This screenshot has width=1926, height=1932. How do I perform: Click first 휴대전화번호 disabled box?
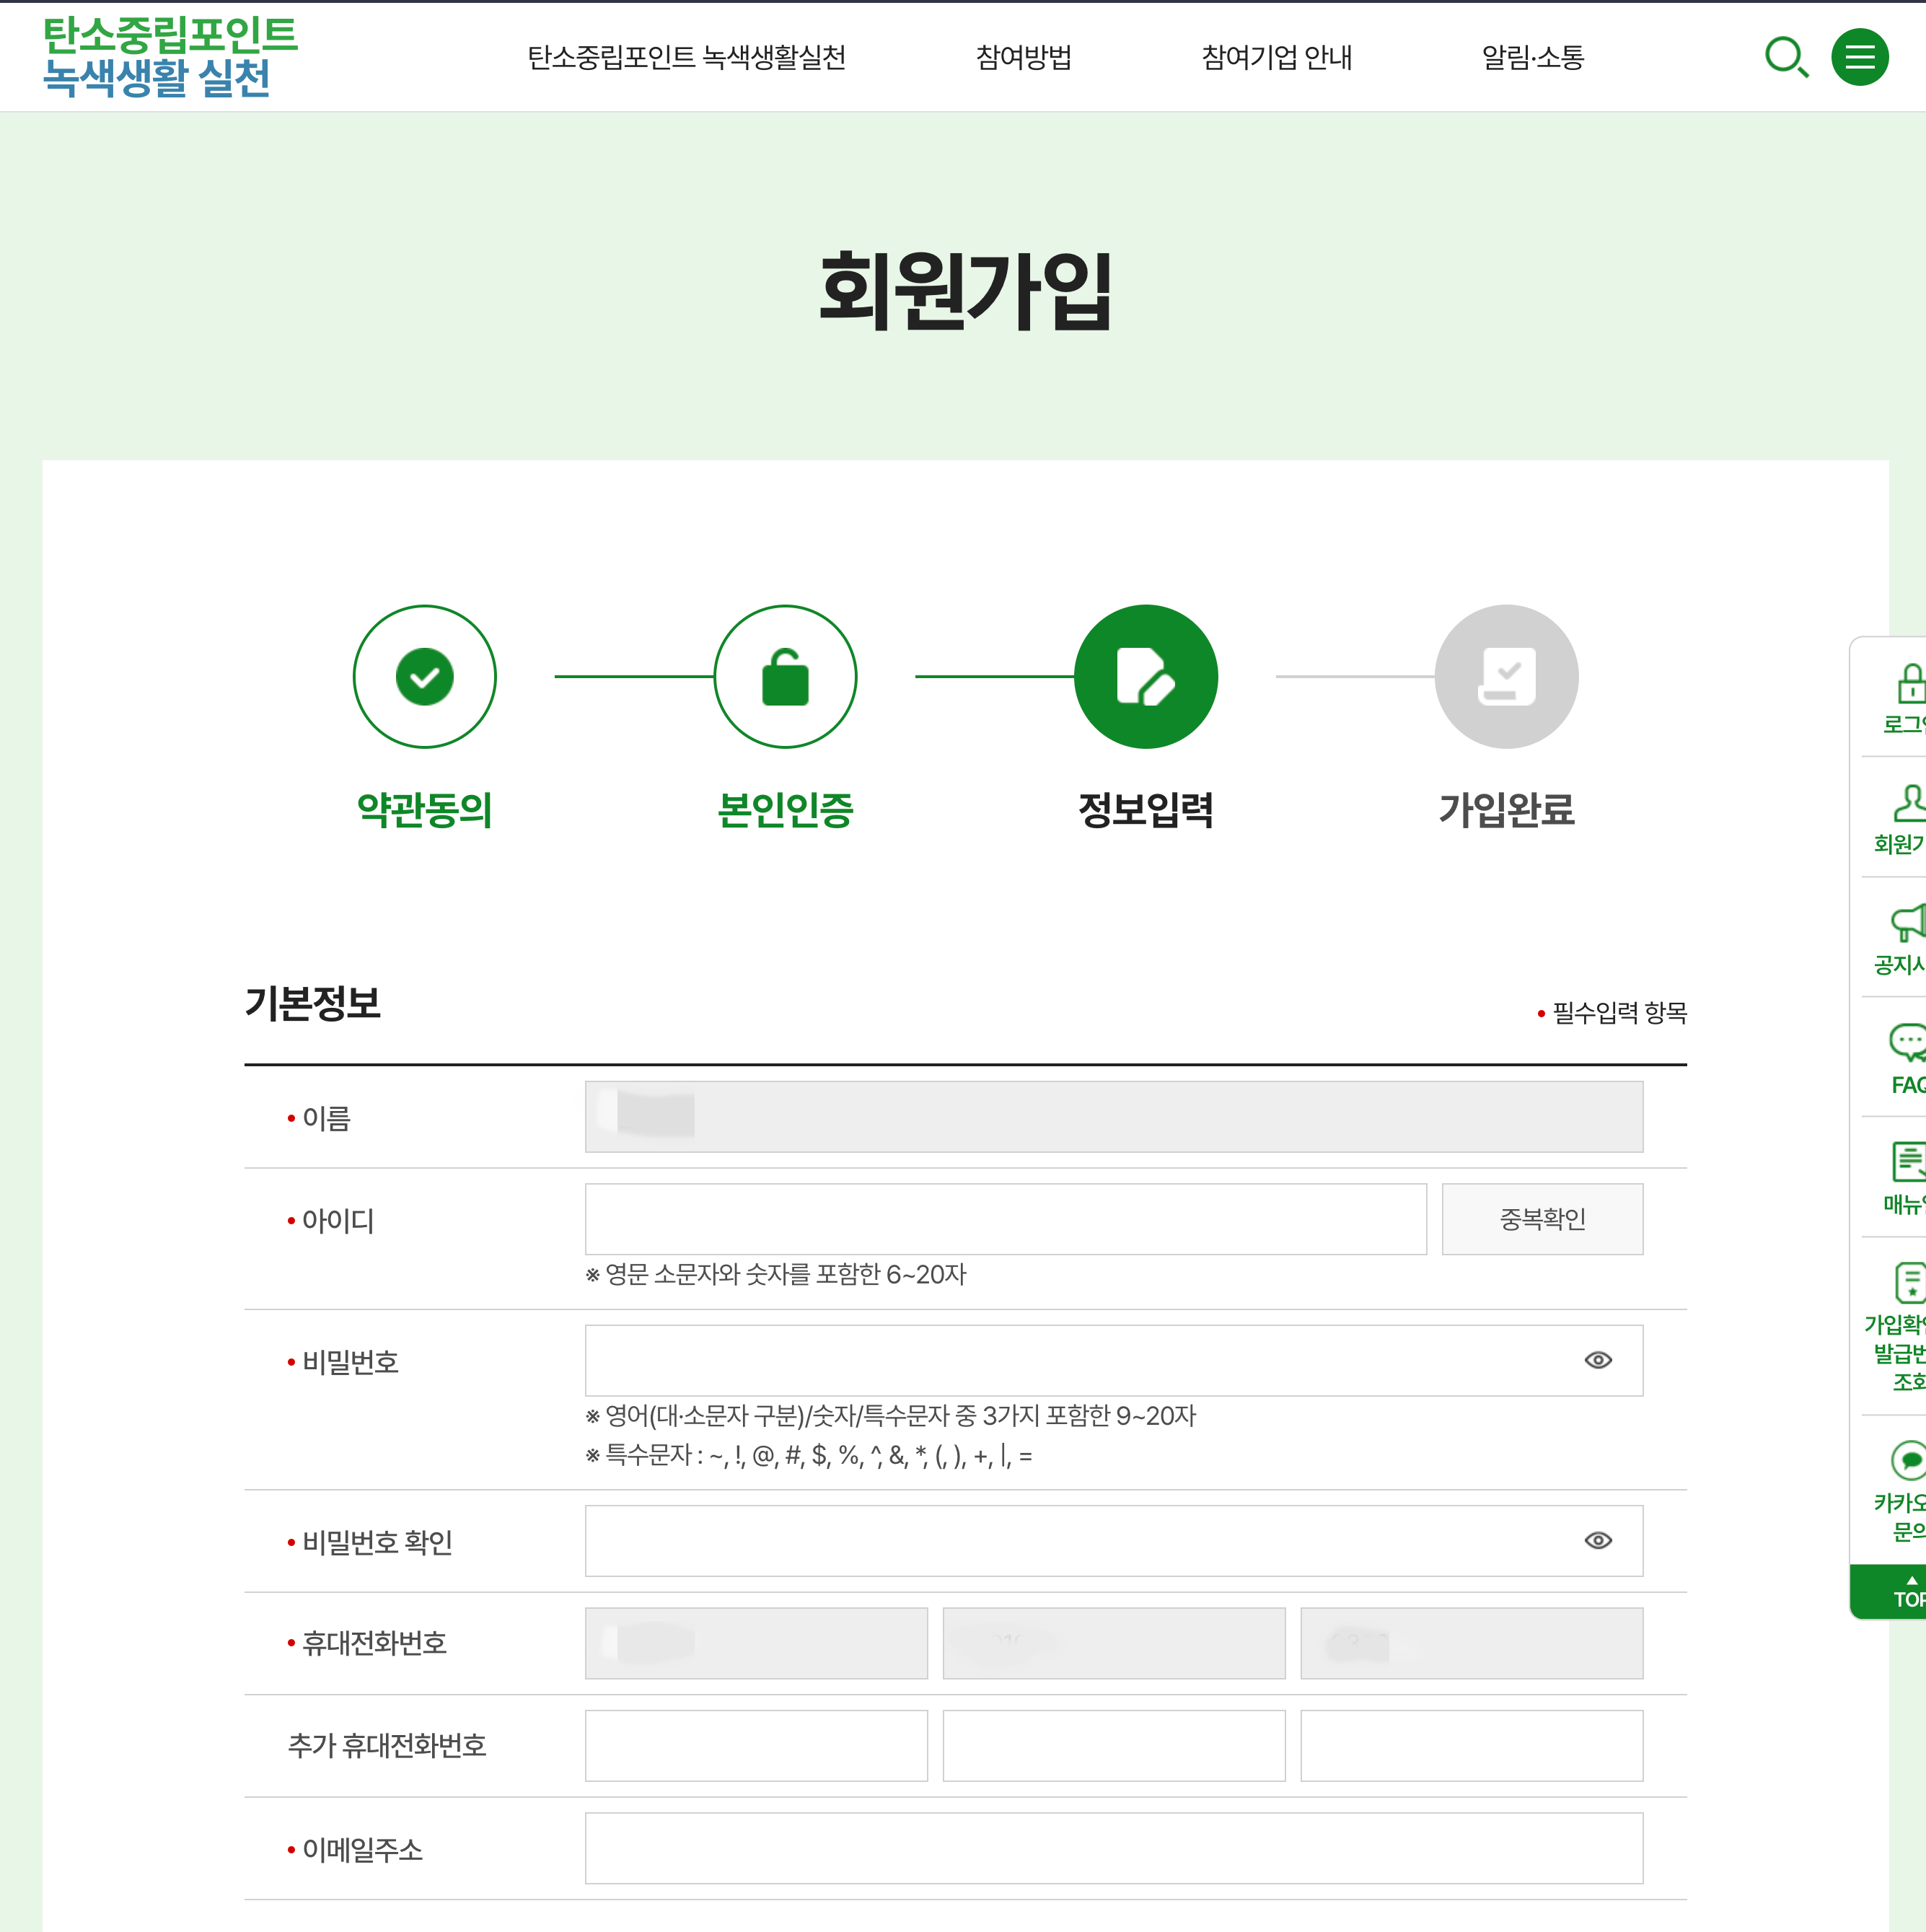pos(756,1643)
